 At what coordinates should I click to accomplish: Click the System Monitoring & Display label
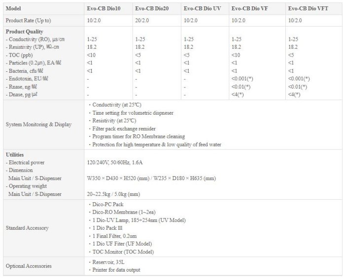click(38, 124)
